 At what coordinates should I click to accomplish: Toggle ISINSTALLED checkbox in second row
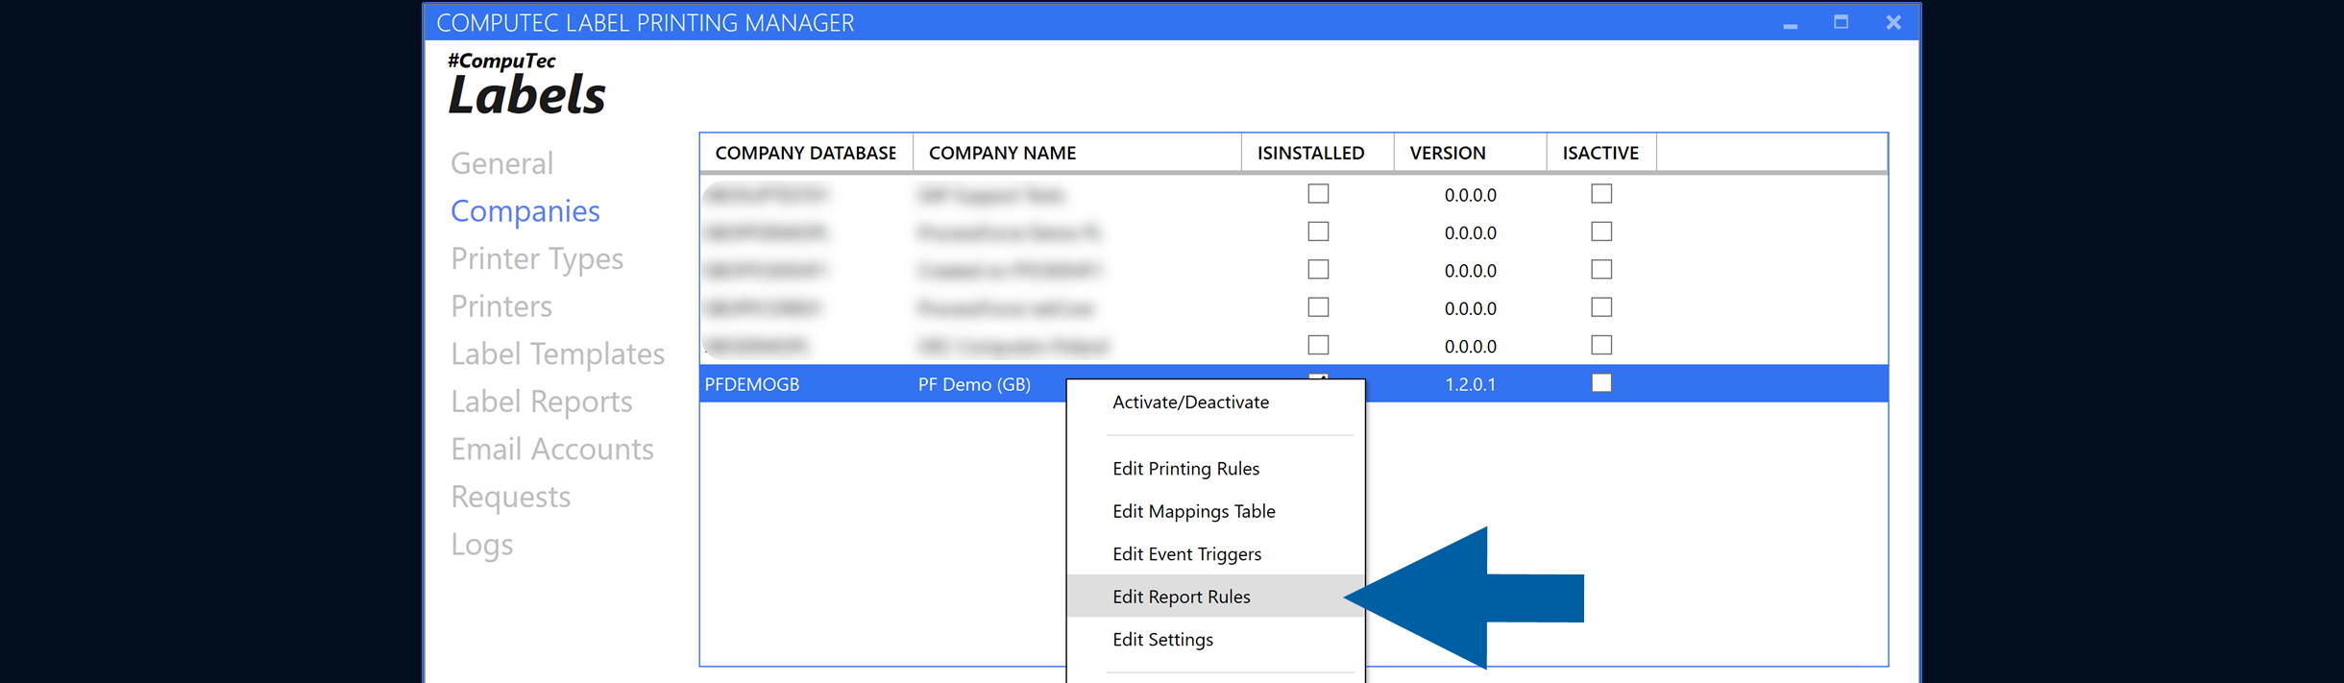1318,232
